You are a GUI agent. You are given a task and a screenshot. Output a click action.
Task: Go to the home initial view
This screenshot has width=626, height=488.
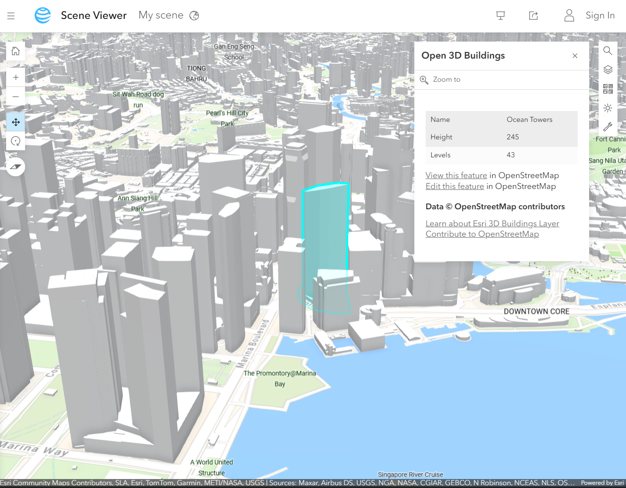pos(16,51)
